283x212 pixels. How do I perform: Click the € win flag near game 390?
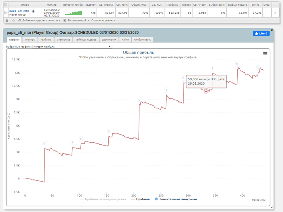(x=237, y=64)
